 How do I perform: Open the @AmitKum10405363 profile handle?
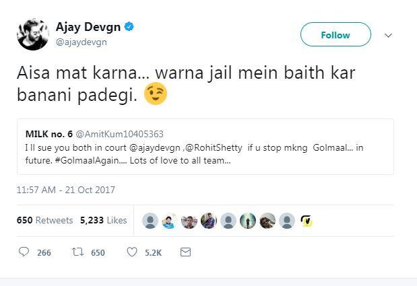(x=123, y=134)
